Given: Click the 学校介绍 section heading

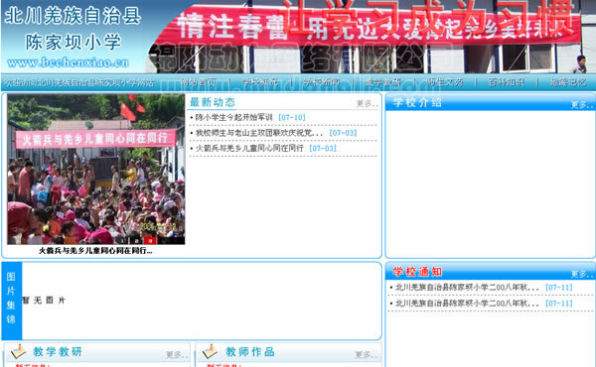Looking at the screenshot, I should pyautogui.click(x=417, y=102).
